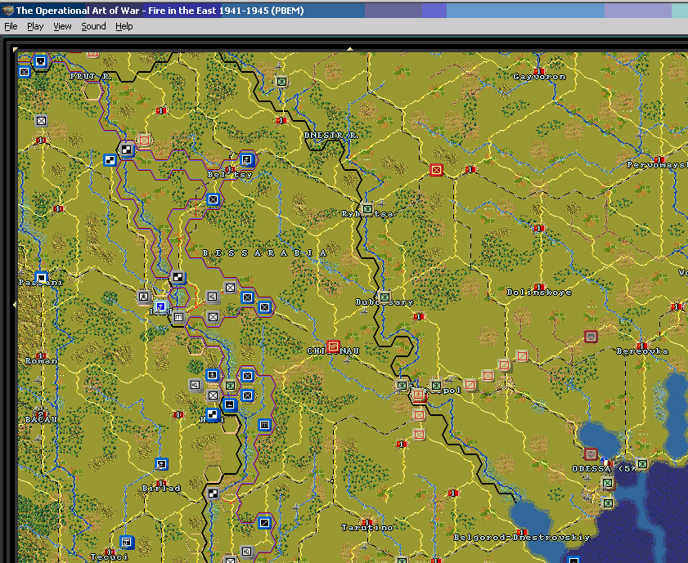Click the ODESSA city label
This screenshot has height=563, width=688.
tap(591, 469)
